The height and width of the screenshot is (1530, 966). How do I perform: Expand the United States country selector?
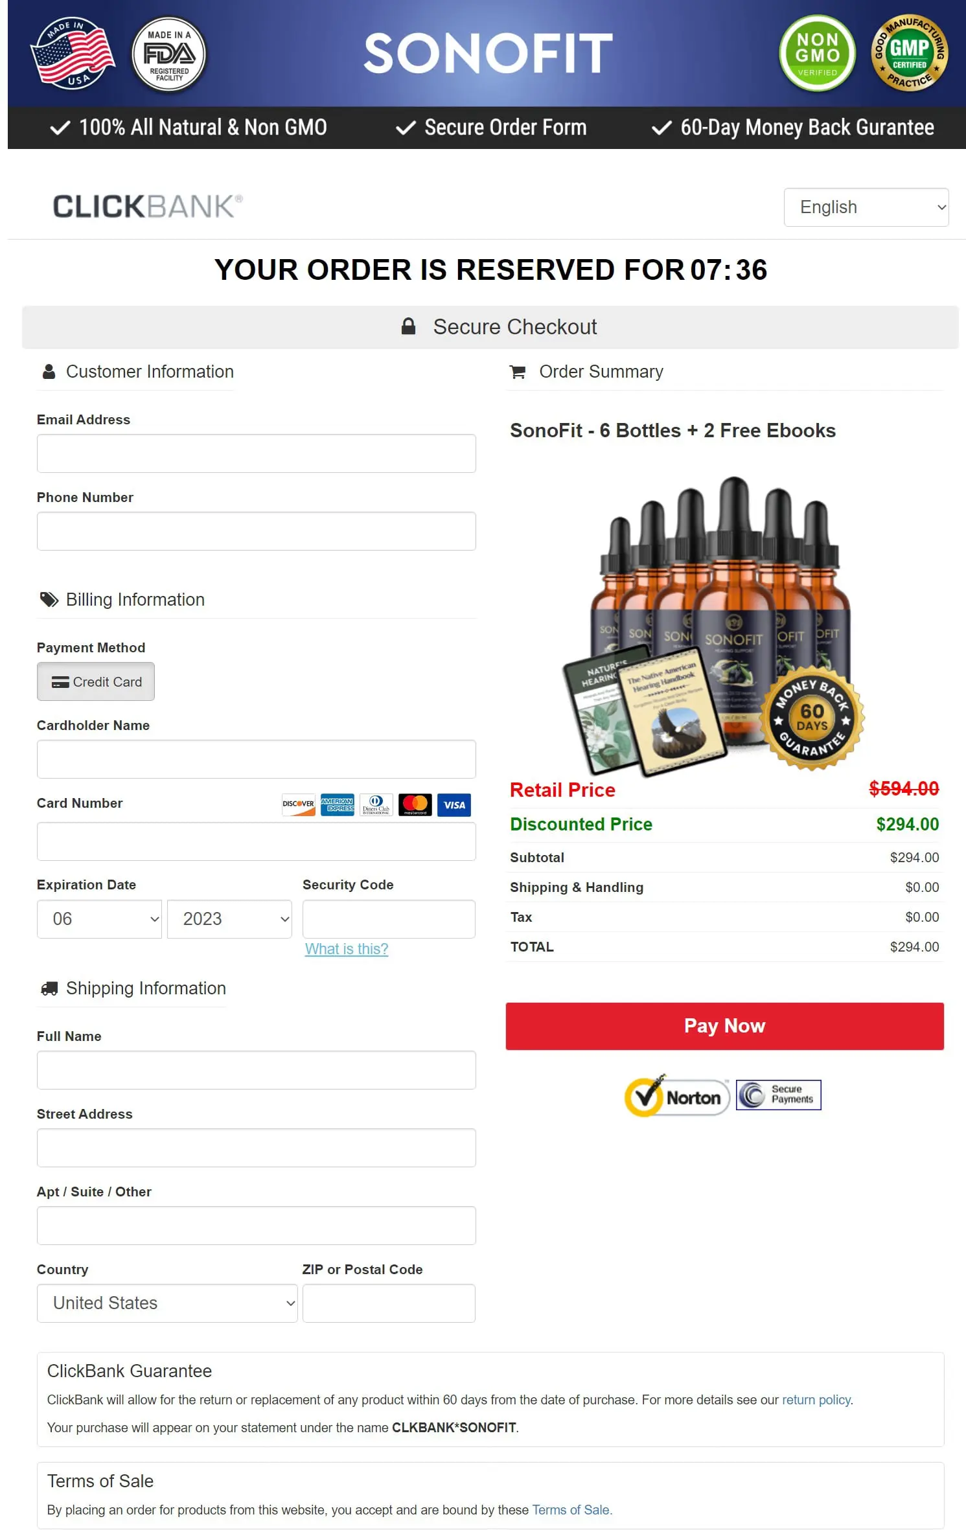pyautogui.click(x=167, y=1303)
